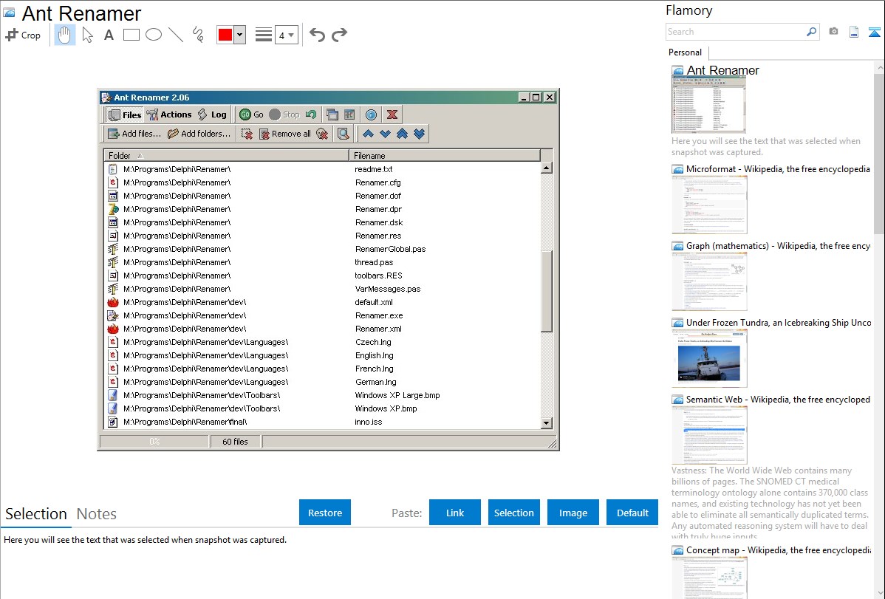Open the Microformat Wikipedia snapshot thumbnail
Image resolution: width=885 pixels, height=599 pixels.
[x=709, y=205]
